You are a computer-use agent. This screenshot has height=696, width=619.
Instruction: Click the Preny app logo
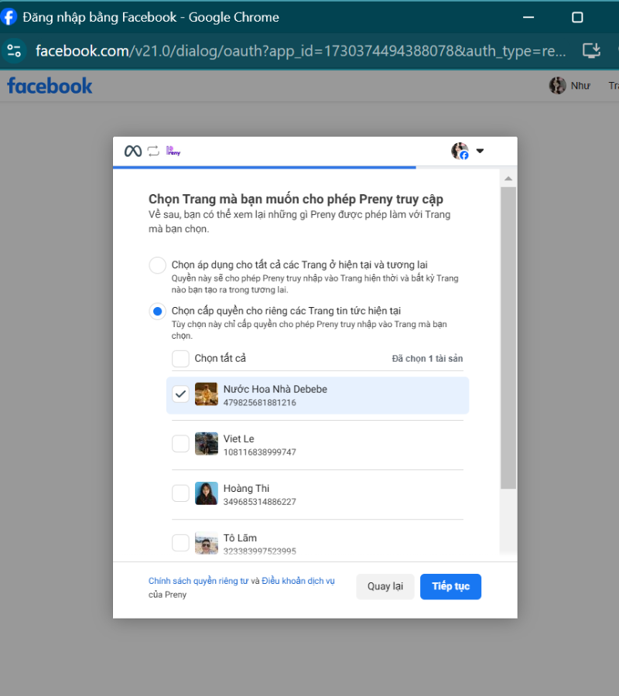tap(173, 152)
